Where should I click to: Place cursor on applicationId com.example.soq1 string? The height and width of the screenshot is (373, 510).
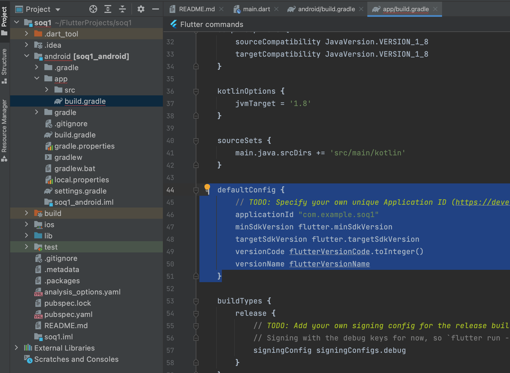(338, 215)
